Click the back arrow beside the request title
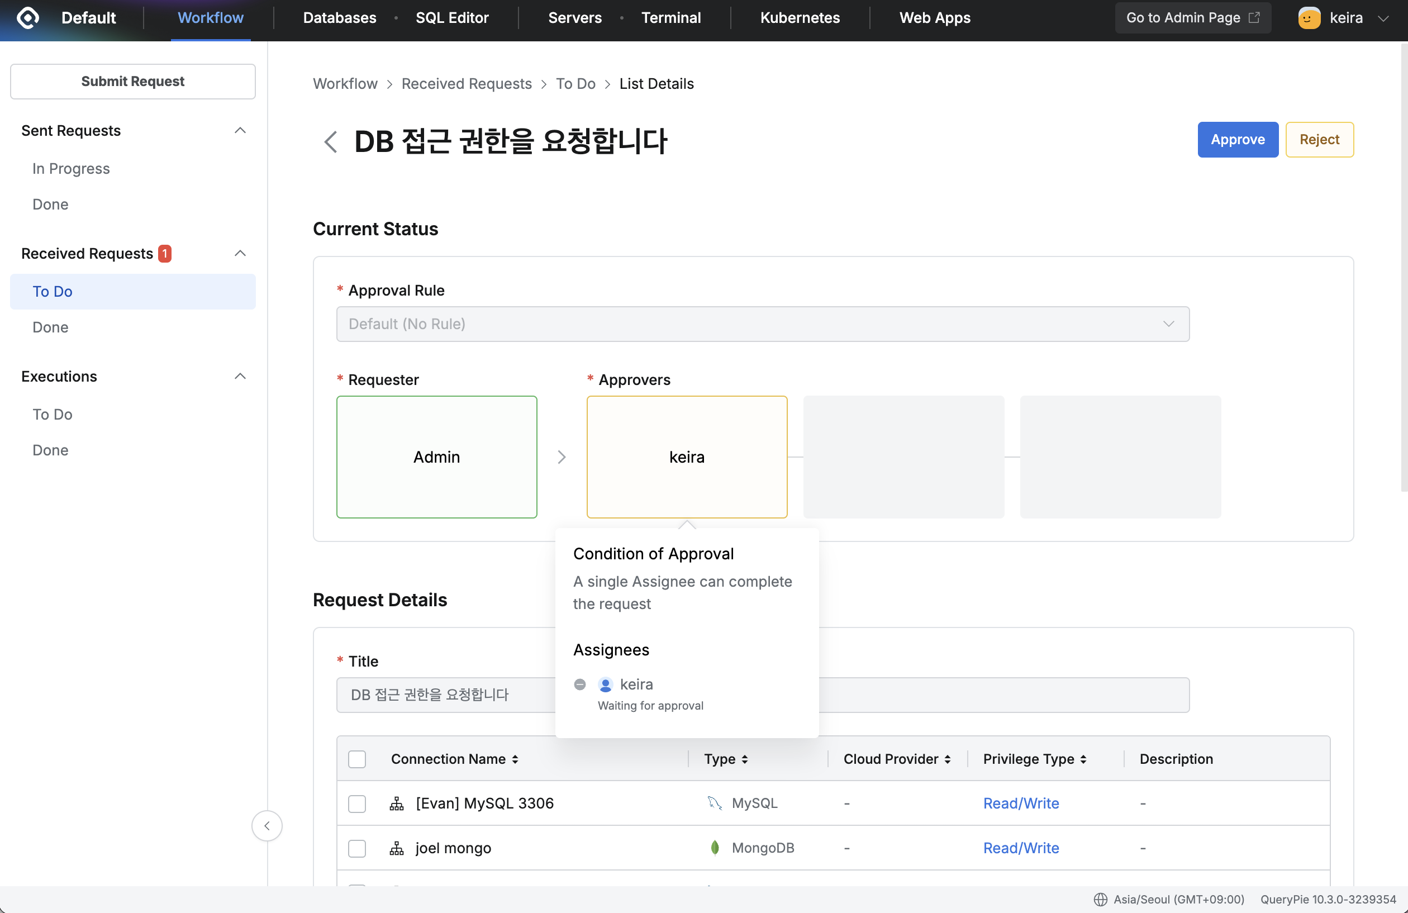The image size is (1408, 913). (330, 141)
